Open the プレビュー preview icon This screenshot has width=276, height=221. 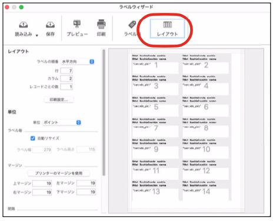[x=77, y=24]
